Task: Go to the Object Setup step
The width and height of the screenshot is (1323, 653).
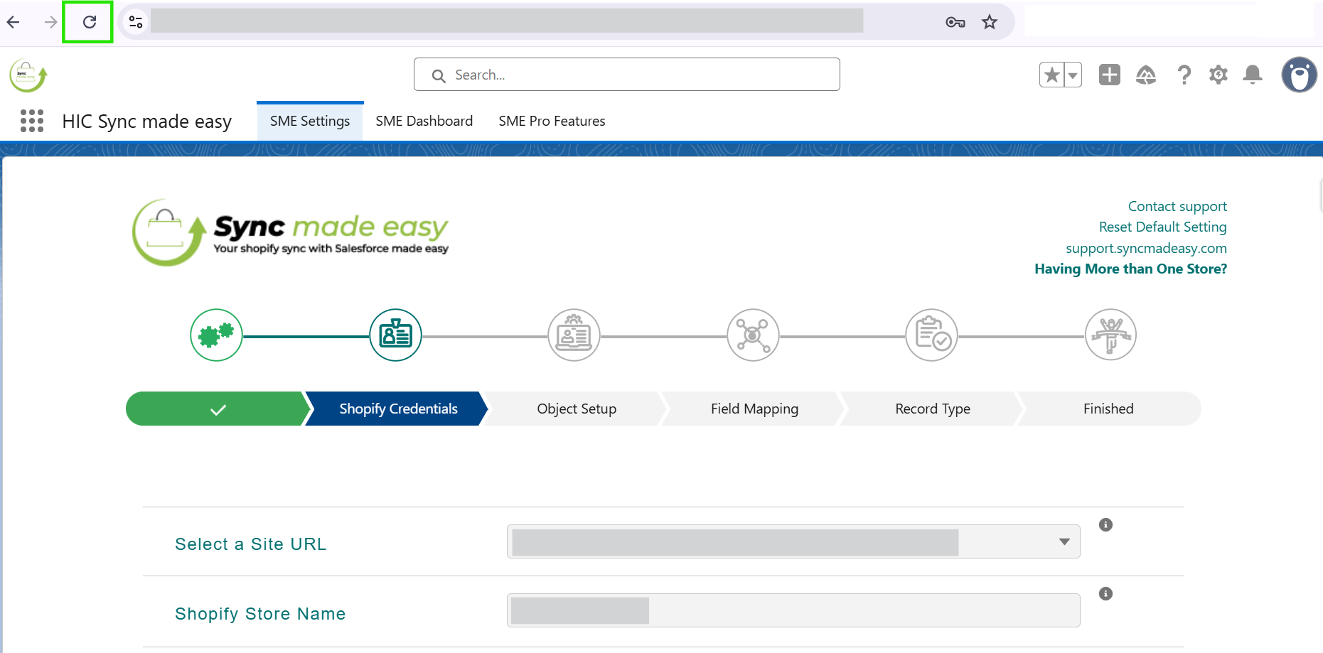Action: coord(577,409)
